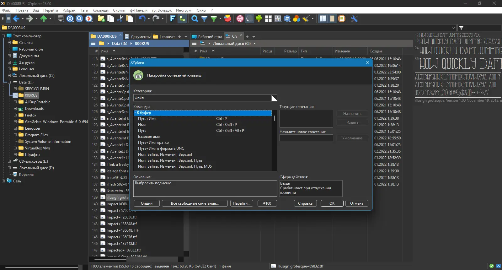Open the four-squares views icon
The image size is (502, 270).
(268, 19)
